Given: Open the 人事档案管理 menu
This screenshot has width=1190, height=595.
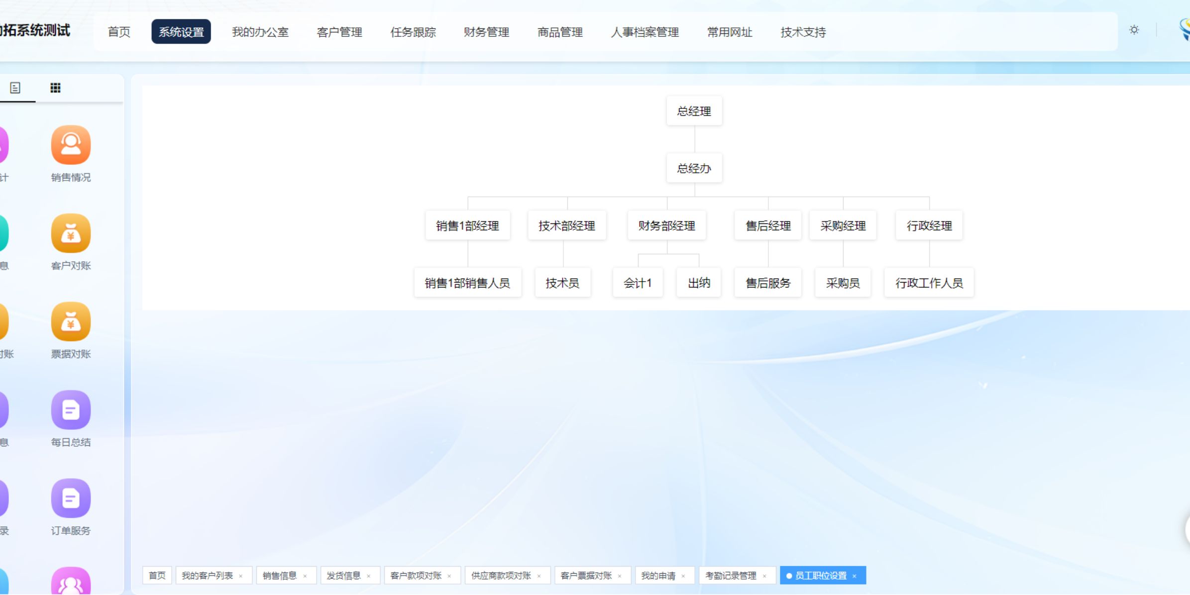Looking at the screenshot, I should tap(645, 32).
